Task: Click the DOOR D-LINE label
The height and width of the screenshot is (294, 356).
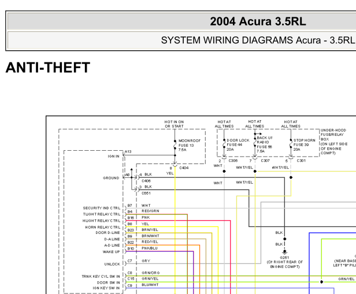Action: coord(107,233)
